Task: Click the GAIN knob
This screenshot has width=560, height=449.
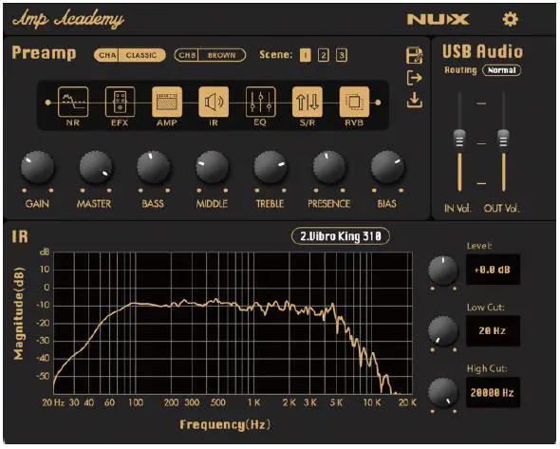Action: (x=37, y=167)
